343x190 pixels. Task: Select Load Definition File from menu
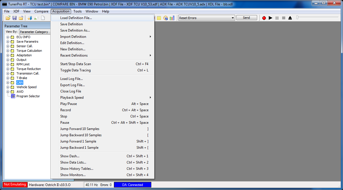76,18
